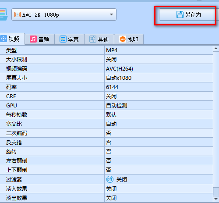Toggle the off icon in 过滤器 row
Viewport: 219px width, 203px height.
pyautogui.click(x=110, y=179)
